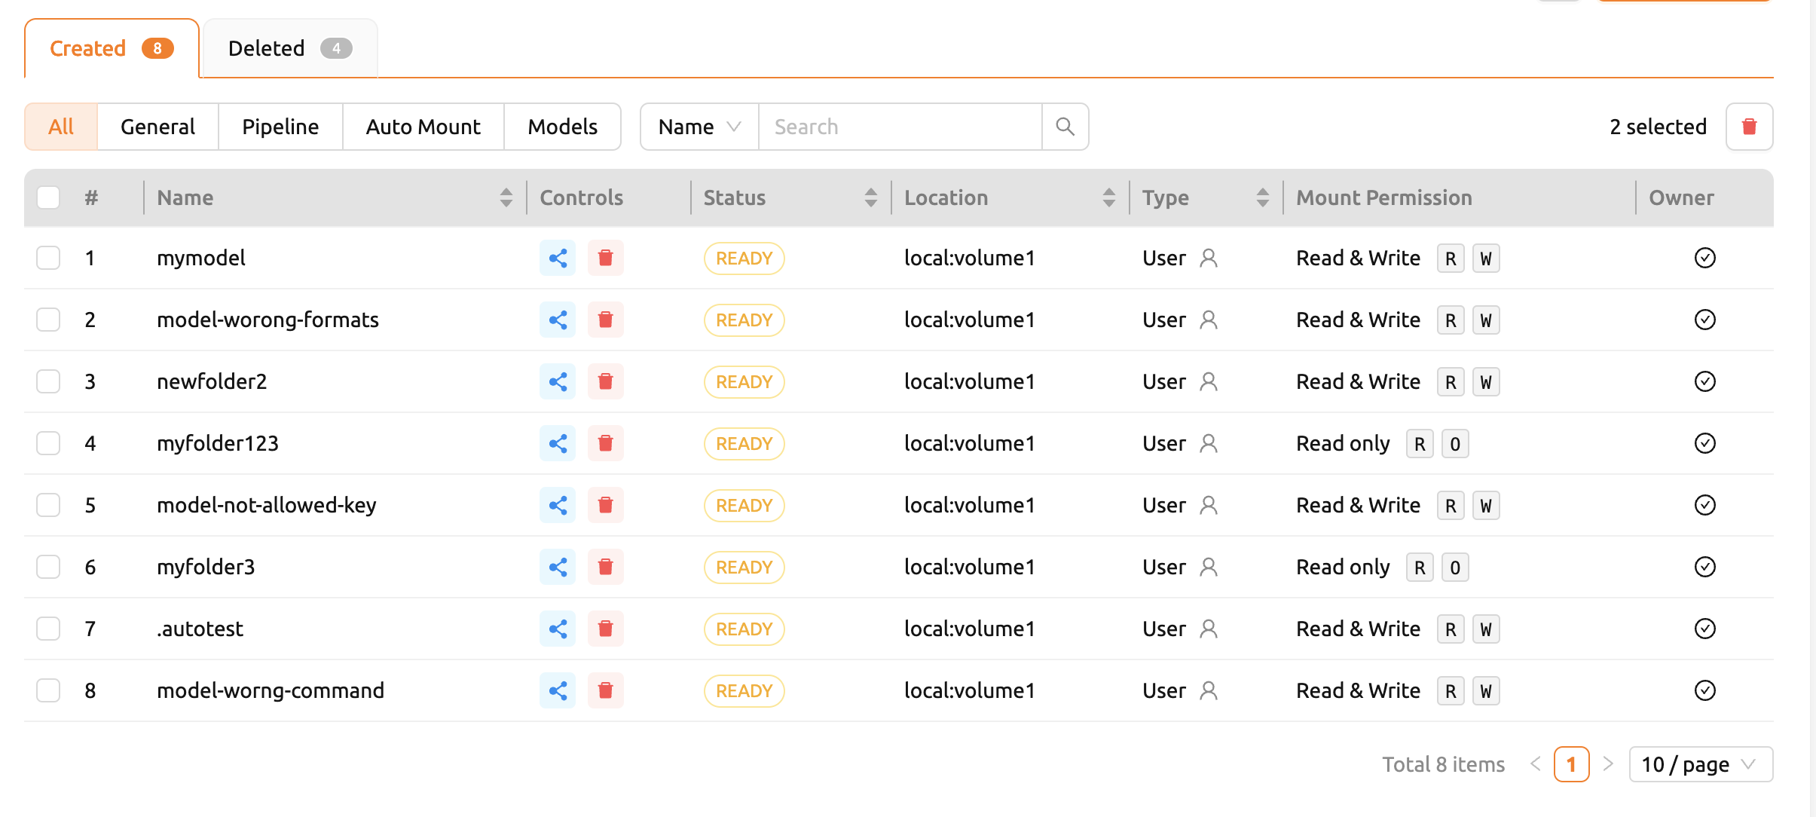Click the search magnifier icon
Image resolution: width=1816 pixels, height=817 pixels.
[x=1065, y=127]
